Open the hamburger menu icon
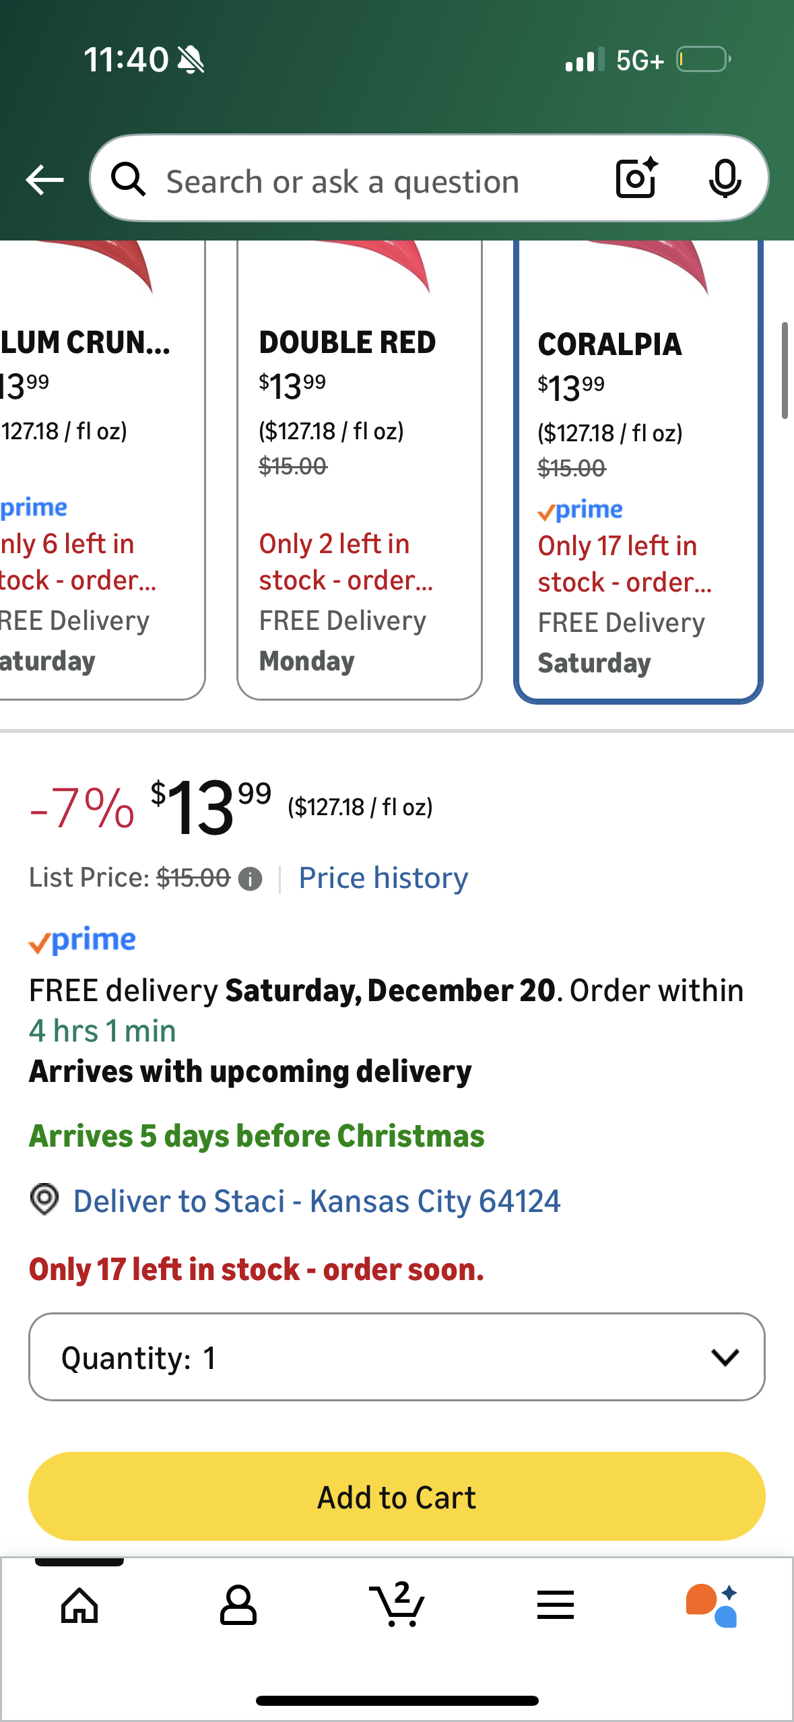 556,1605
